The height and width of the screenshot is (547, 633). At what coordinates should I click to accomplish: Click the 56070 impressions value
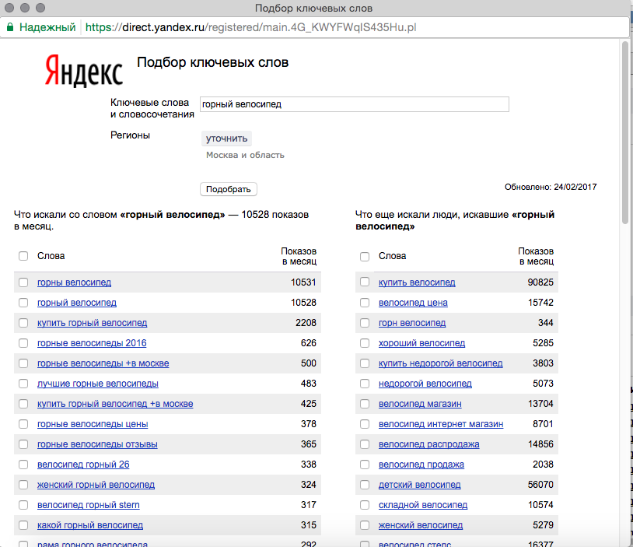click(x=540, y=485)
